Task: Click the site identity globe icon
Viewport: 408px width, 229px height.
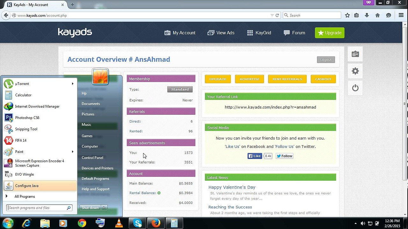Action: [14, 15]
